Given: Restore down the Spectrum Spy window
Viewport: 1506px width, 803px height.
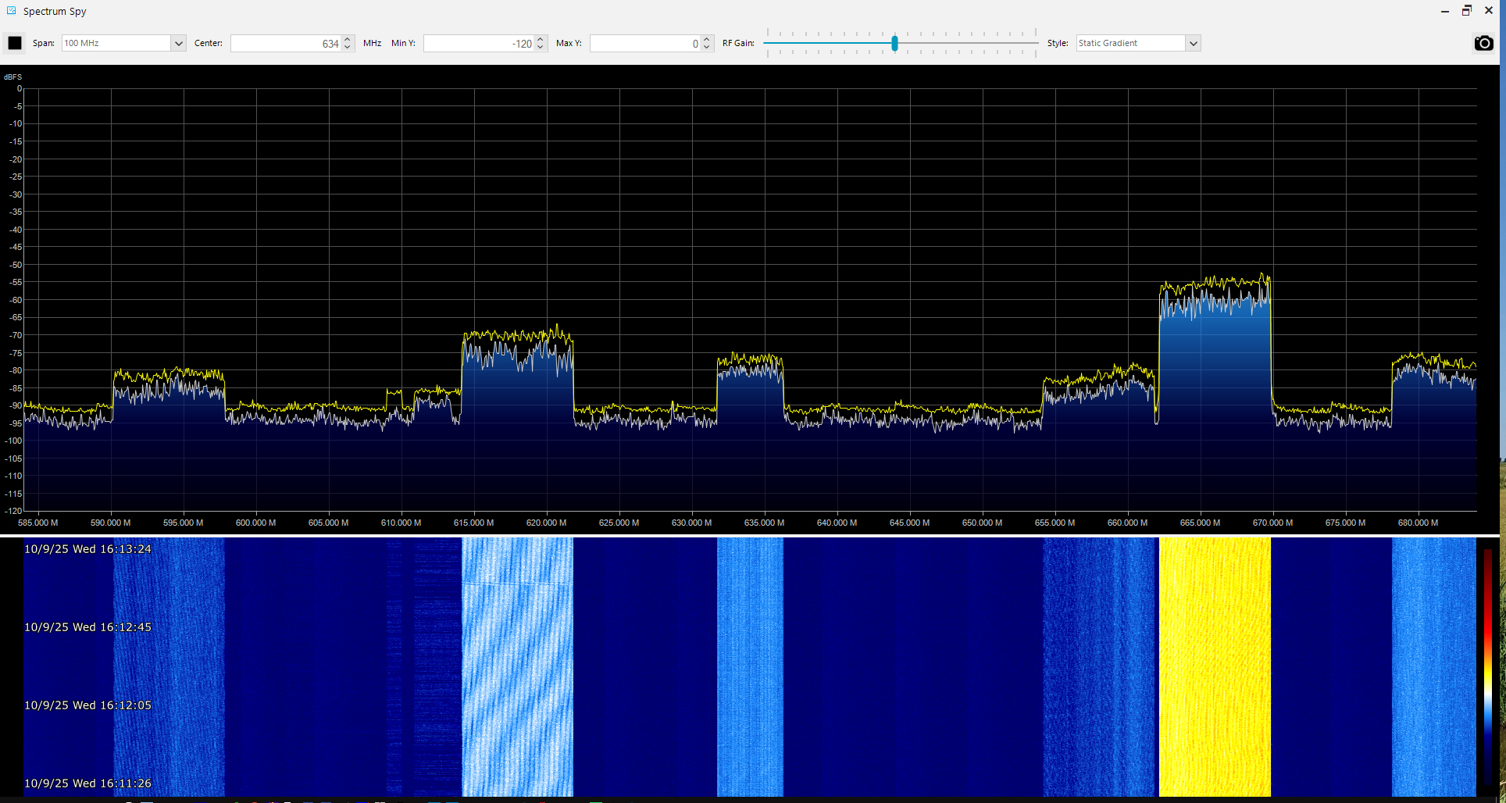Looking at the screenshot, I should coord(1467,11).
